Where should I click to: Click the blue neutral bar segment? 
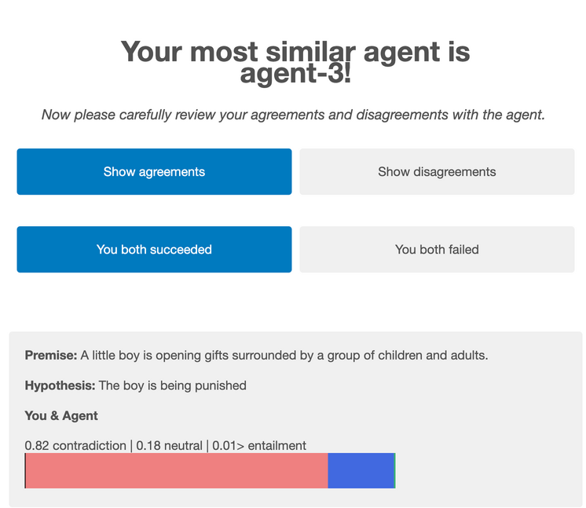click(361, 470)
